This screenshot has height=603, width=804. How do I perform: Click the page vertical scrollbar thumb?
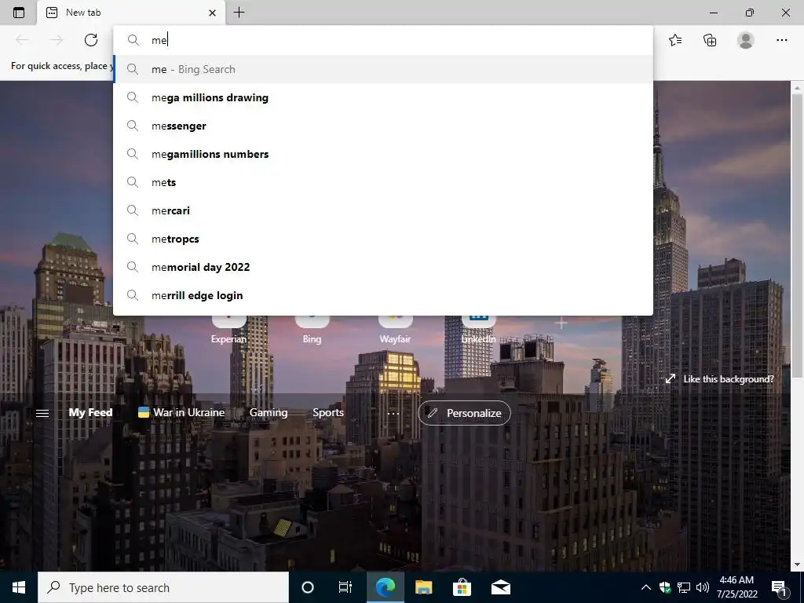tap(797, 235)
